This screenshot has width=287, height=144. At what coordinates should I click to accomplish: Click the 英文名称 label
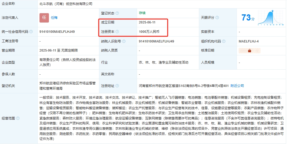click(x=108, y=74)
